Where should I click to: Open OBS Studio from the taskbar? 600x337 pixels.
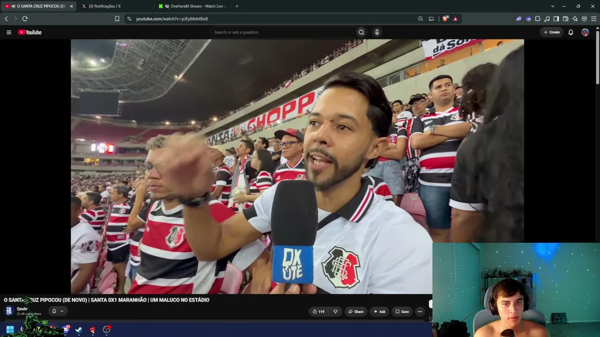coord(106,330)
